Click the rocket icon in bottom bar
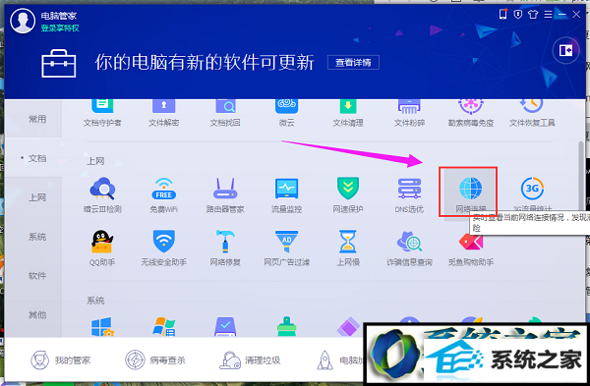Screen dimensions: 590x386 pyautogui.click(x=324, y=360)
